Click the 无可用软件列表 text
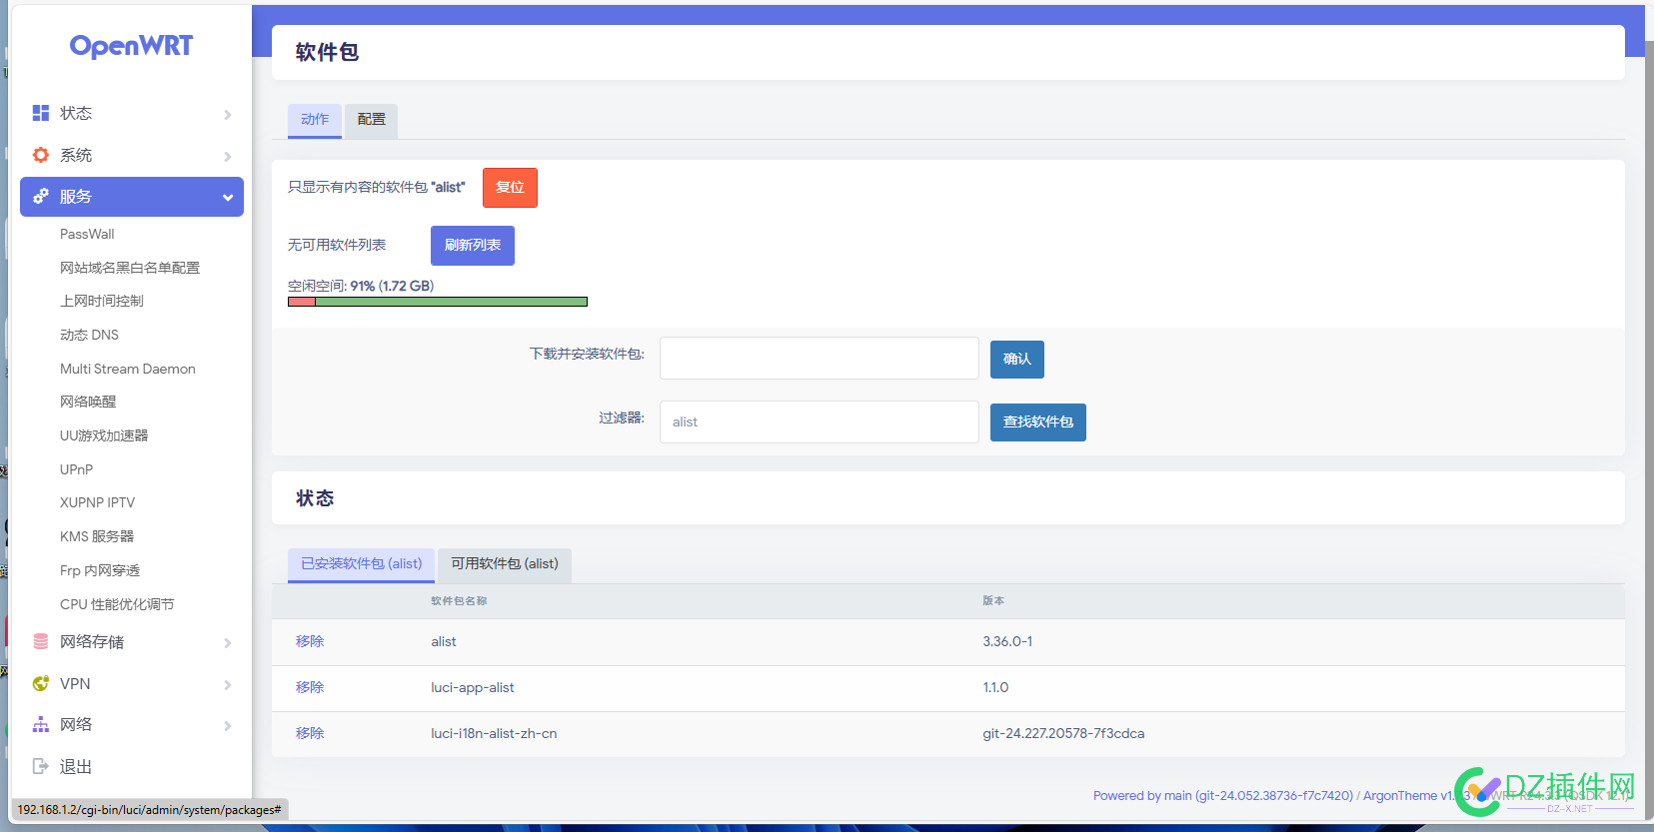The width and height of the screenshot is (1654, 832). [337, 245]
